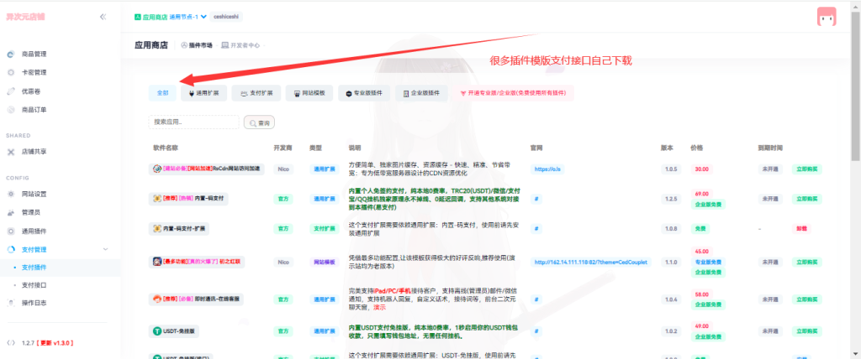This screenshot has width=861, height=359.
Task: Click the 更新 v1.3.0 update link
Action: 55,342
